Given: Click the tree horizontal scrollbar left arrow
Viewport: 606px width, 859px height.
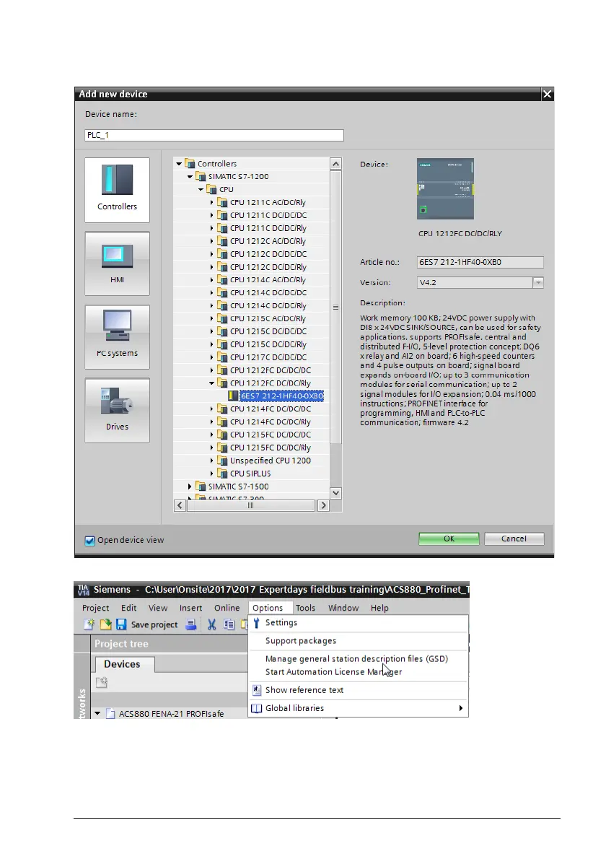Looking at the screenshot, I should (x=180, y=505).
